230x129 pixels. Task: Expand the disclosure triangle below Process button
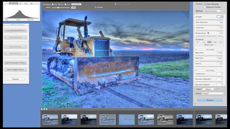pos(195,104)
